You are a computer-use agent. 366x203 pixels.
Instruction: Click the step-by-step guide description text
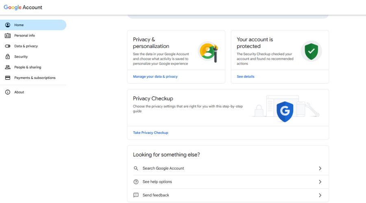pyautogui.click(x=188, y=109)
